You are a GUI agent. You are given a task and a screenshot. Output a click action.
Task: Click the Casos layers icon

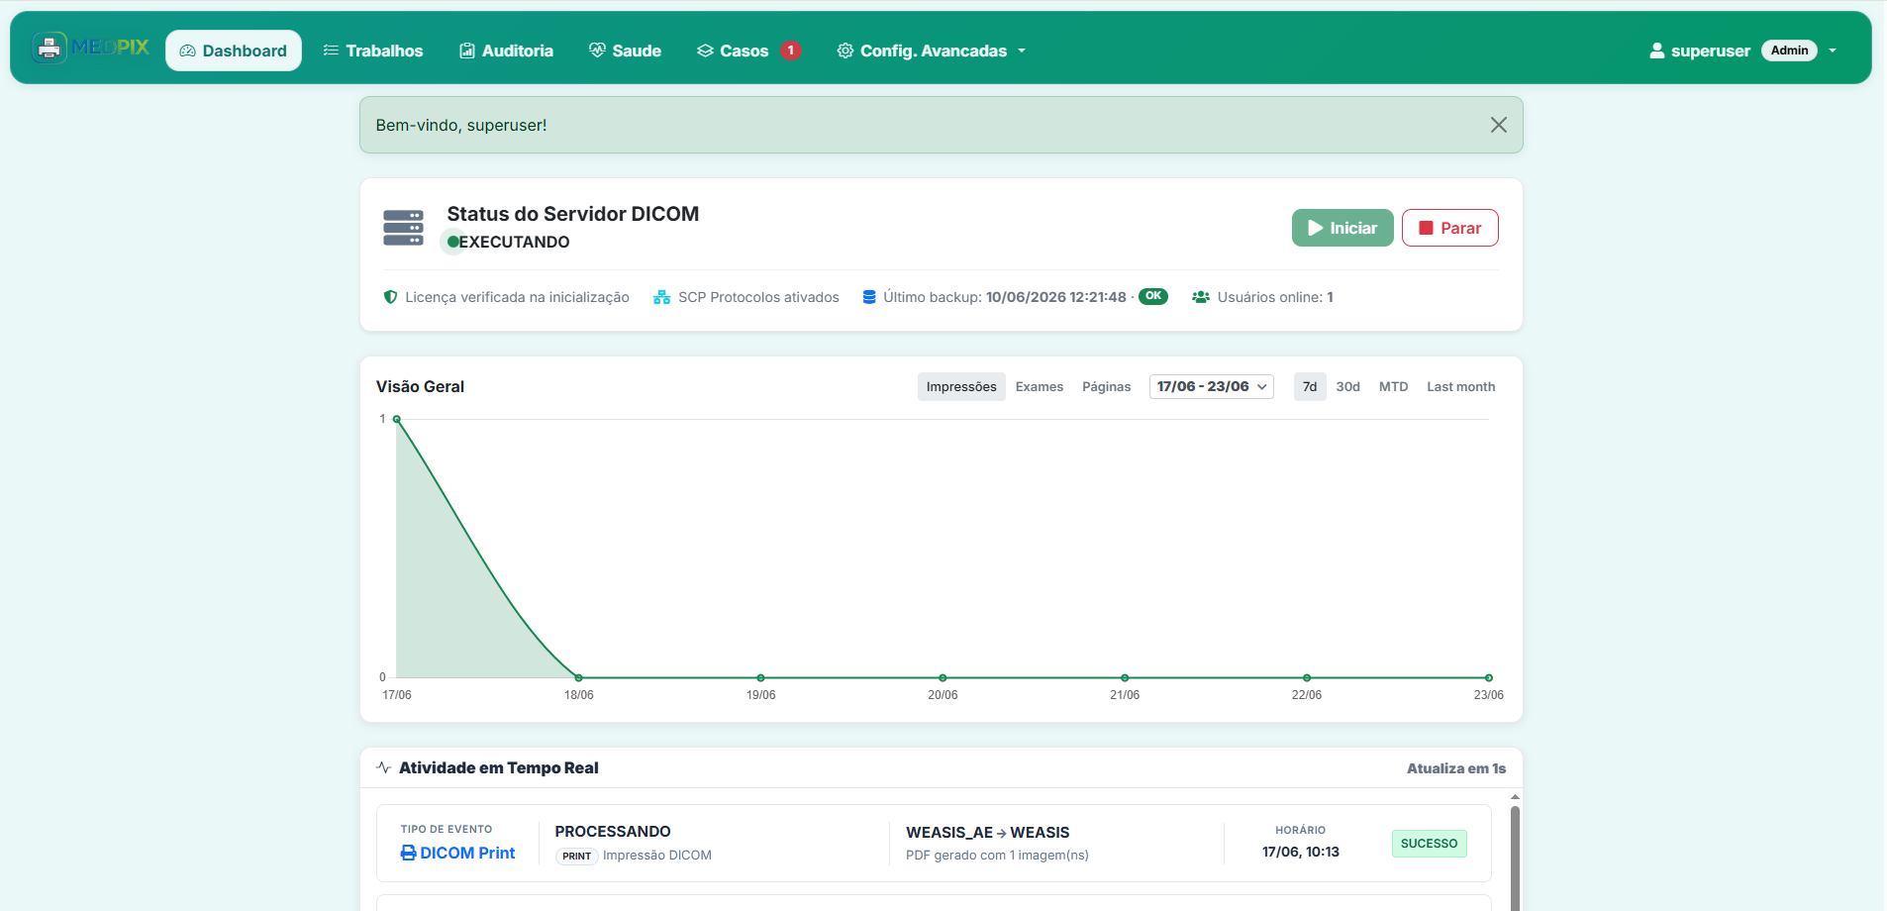point(705,51)
